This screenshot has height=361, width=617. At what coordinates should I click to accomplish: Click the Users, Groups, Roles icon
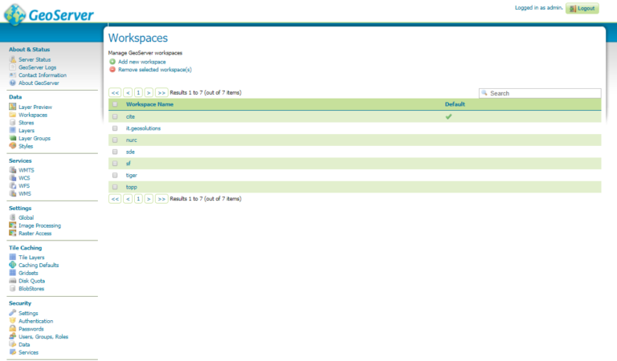coord(13,336)
